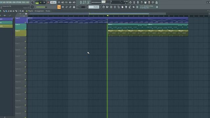Click the audio editor scissors icon
Screen dimensions: 210x118
[x=134, y=2]
